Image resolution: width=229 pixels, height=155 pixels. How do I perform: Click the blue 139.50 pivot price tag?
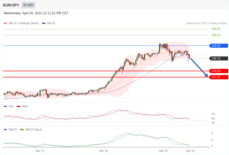coord(219,46)
